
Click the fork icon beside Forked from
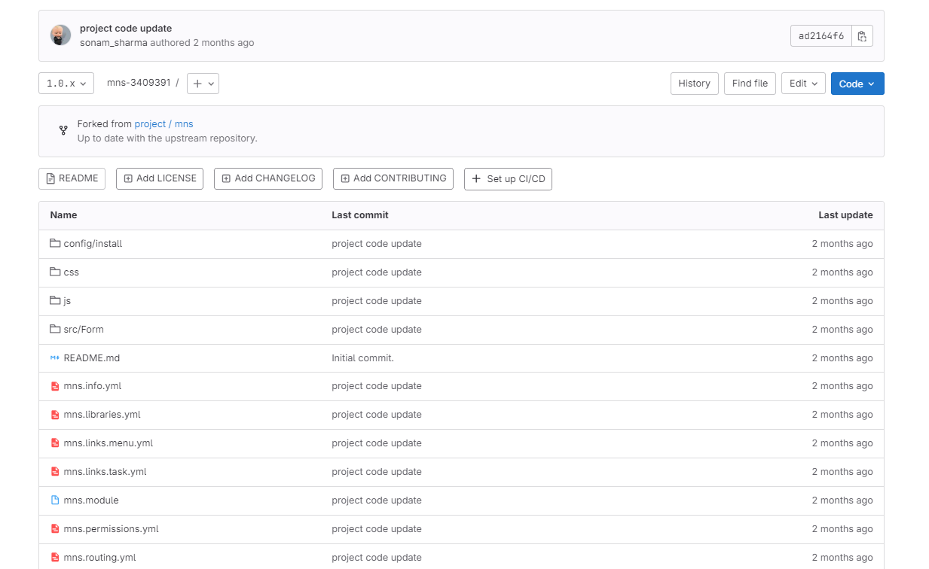coord(63,131)
